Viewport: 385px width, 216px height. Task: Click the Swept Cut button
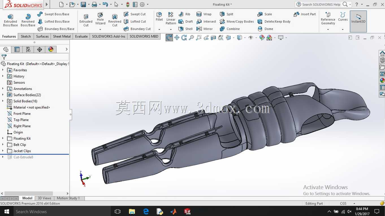[135, 14]
